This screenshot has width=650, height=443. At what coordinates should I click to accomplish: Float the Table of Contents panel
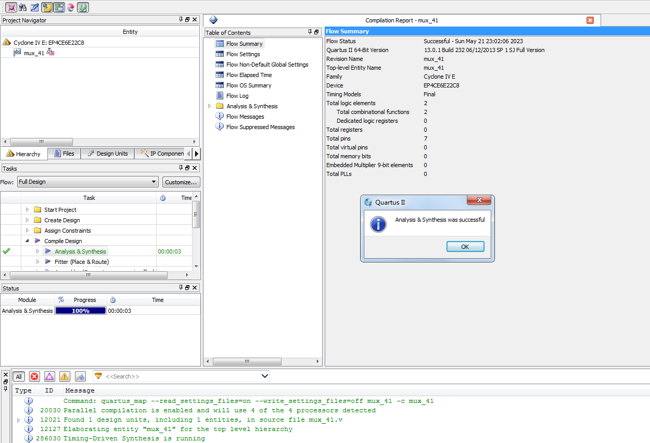coord(316,32)
